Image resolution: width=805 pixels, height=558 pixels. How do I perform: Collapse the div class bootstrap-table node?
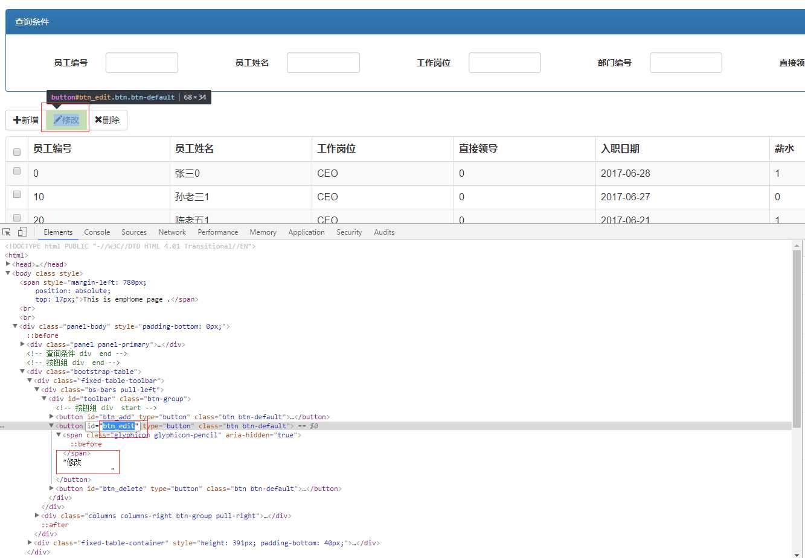pos(22,372)
